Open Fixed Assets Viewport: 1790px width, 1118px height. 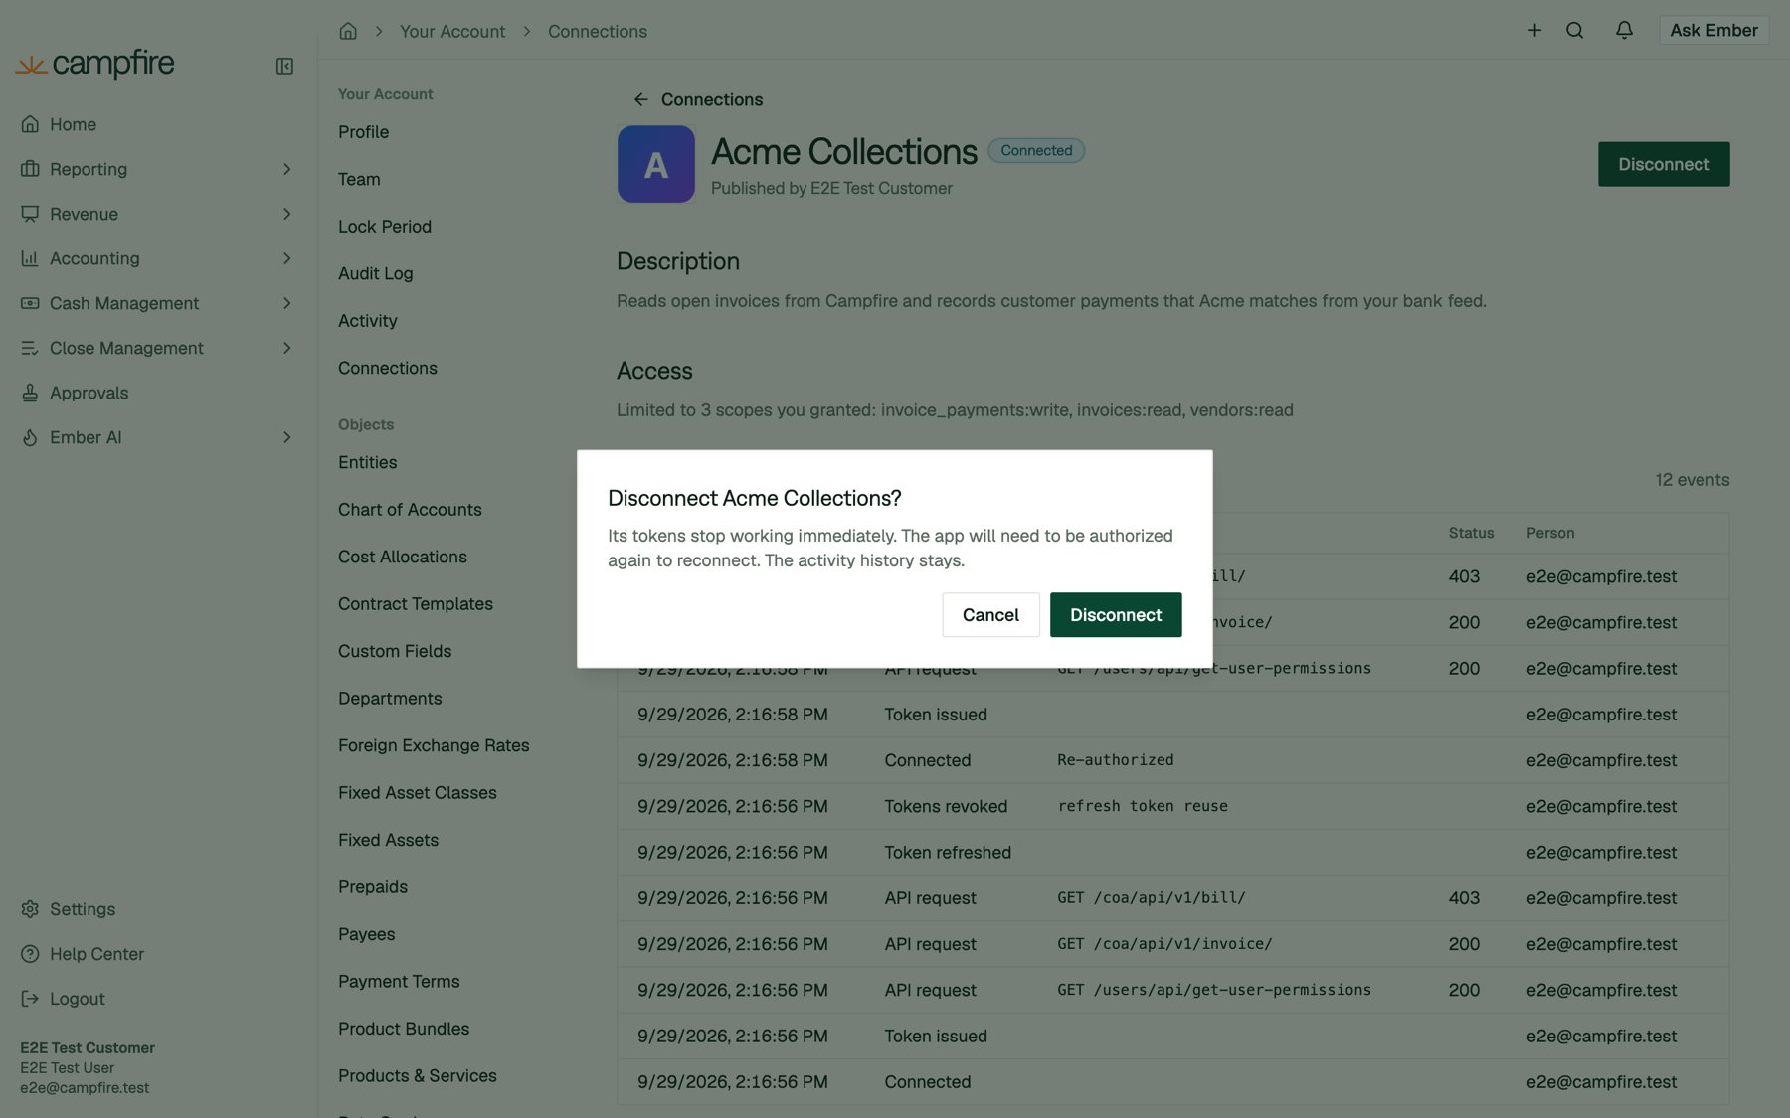coord(388,840)
